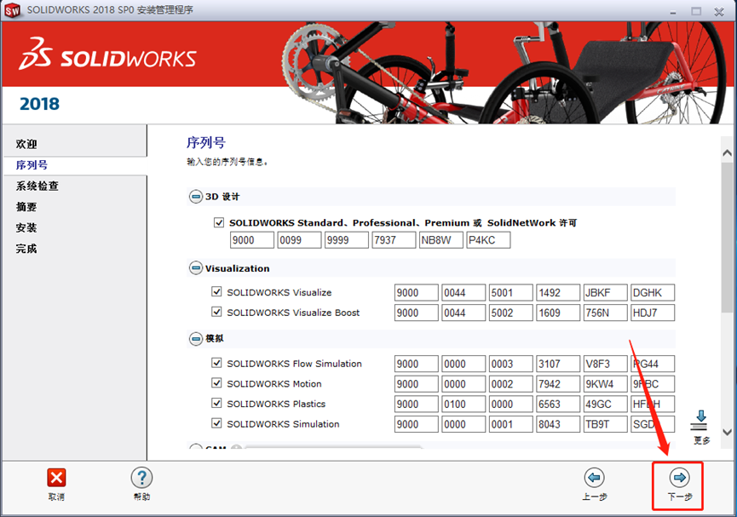Uncheck the SOLIDWORKS Standard license checkbox
The height and width of the screenshot is (517, 737).
pyautogui.click(x=219, y=221)
